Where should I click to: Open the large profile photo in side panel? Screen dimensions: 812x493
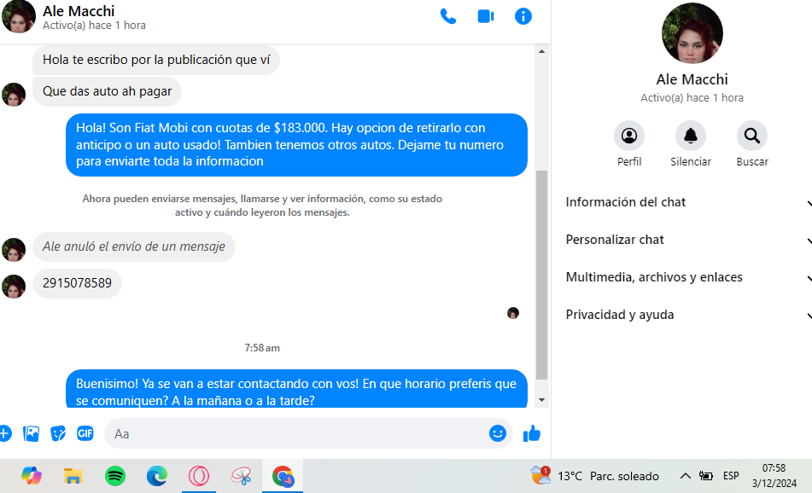(692, 33)
